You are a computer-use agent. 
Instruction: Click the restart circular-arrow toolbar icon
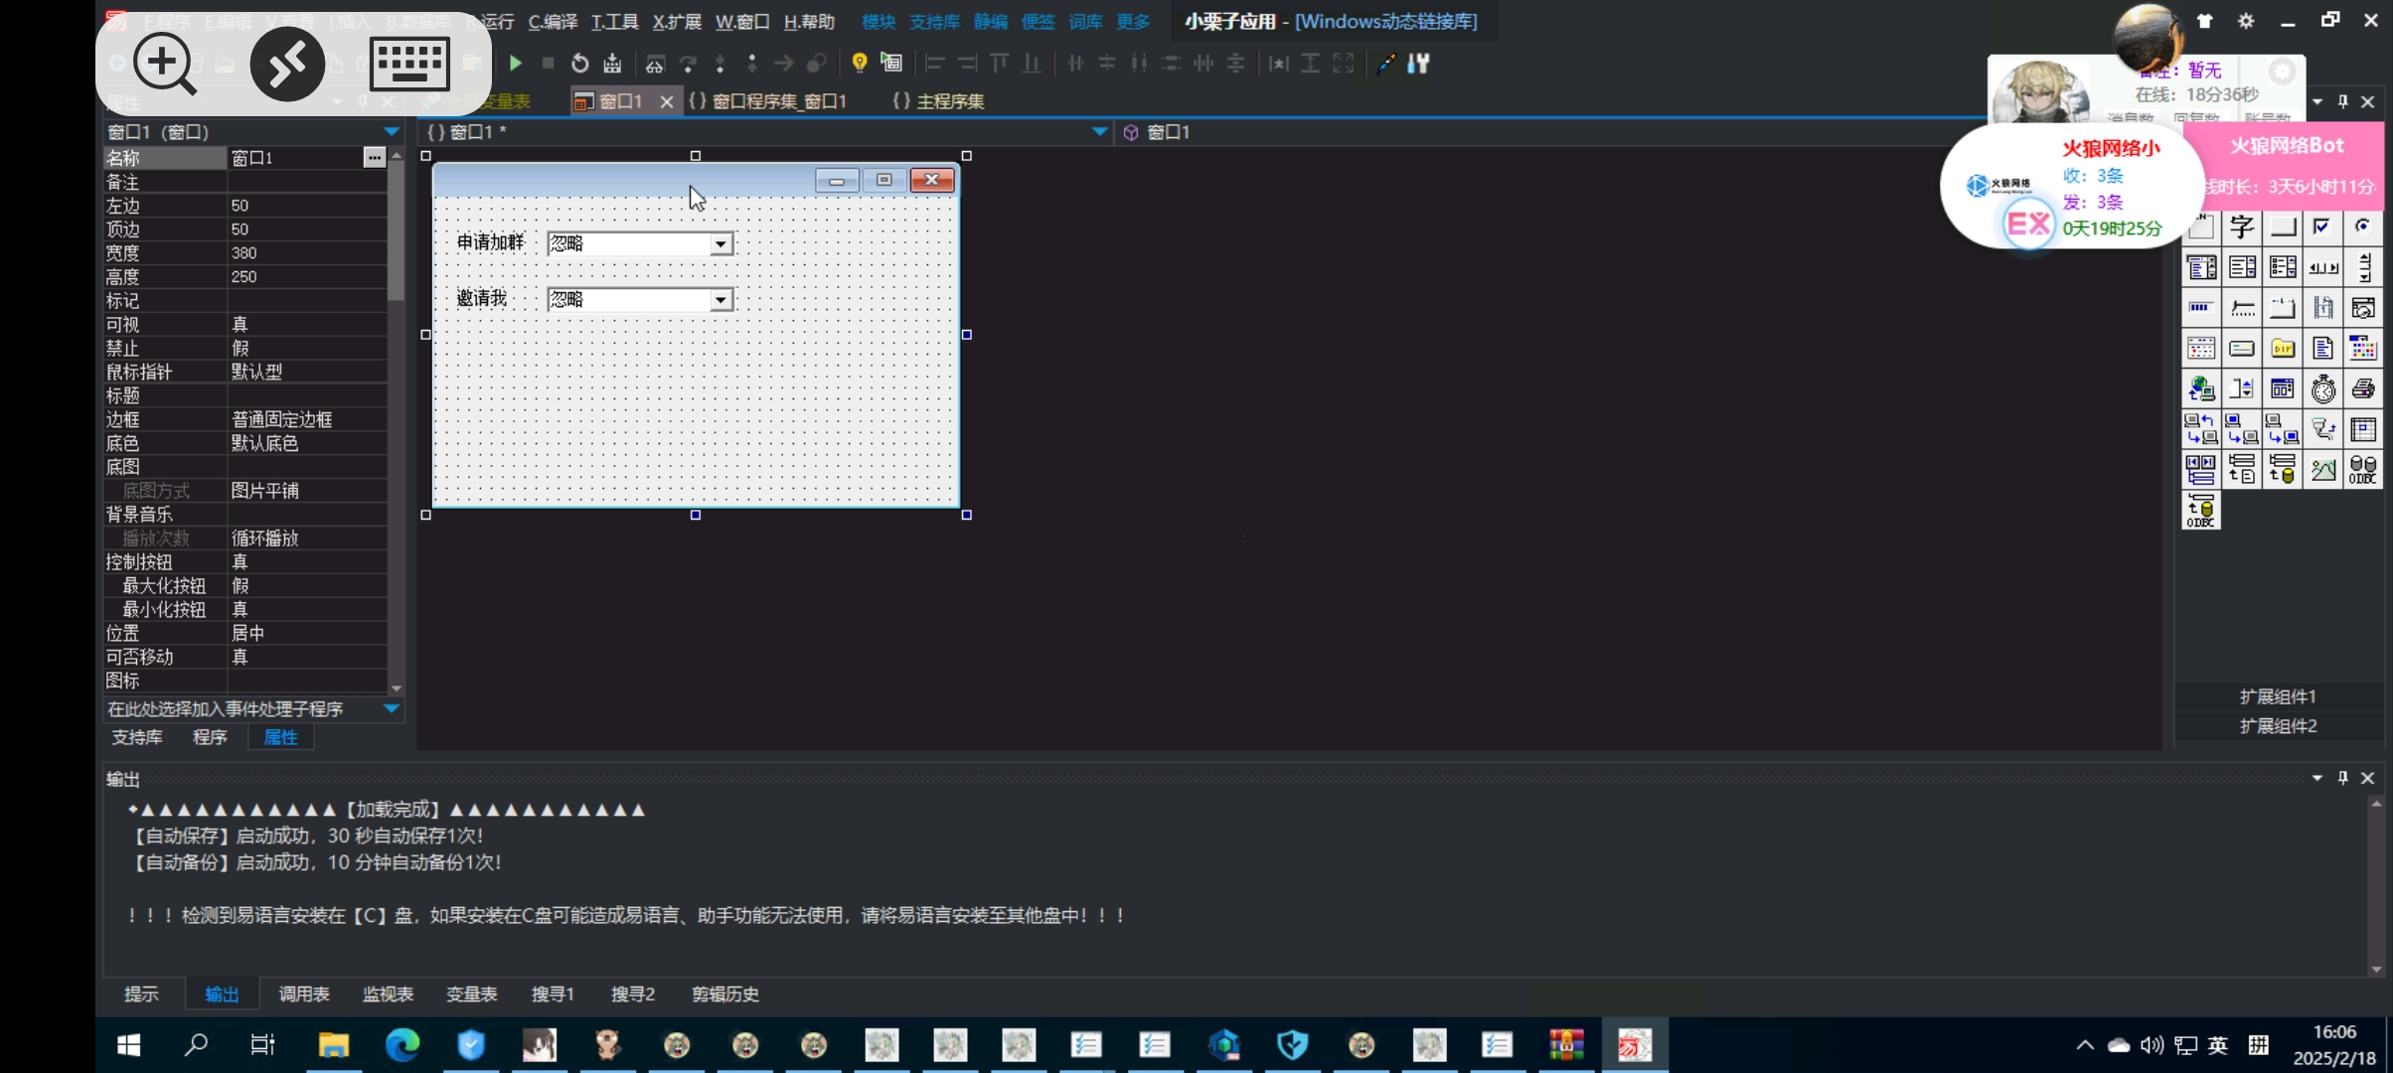tap(579, 64)
